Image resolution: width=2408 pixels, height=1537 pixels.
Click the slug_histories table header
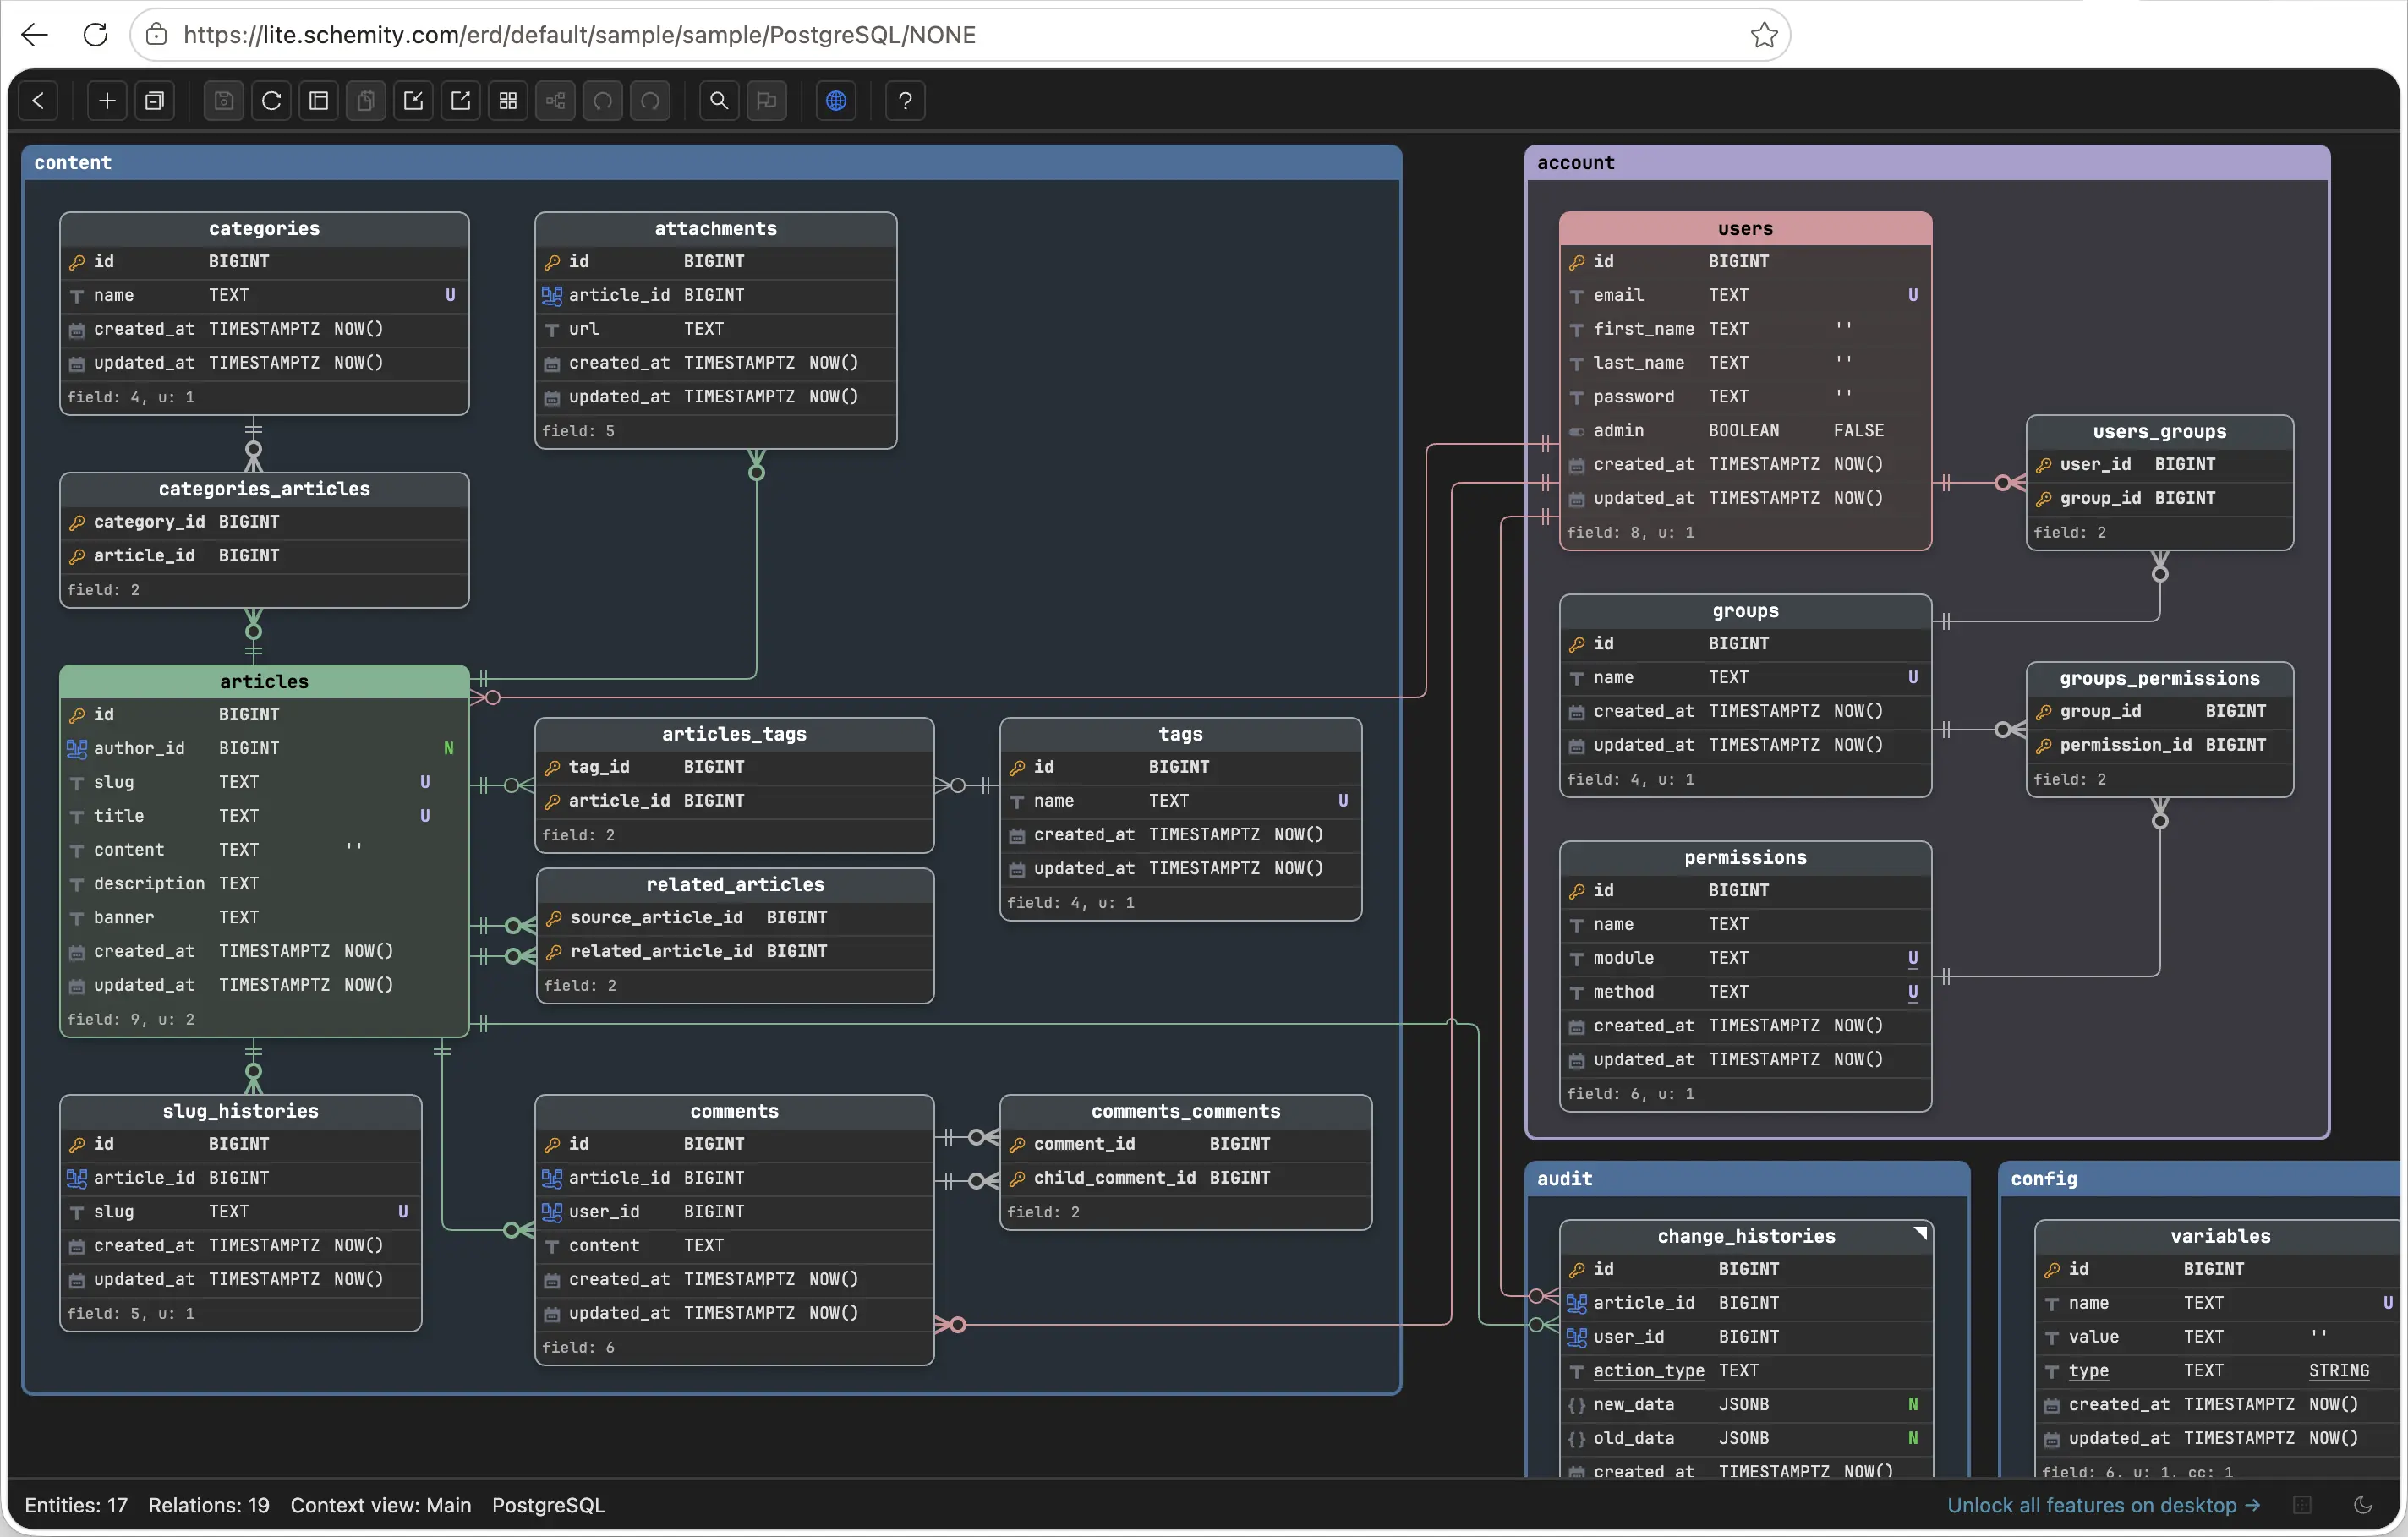[x=240, y=1111]
